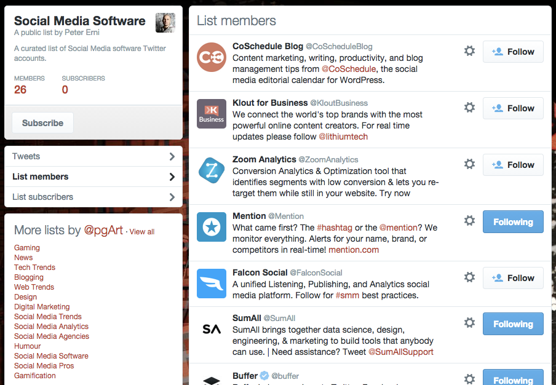This screenshot has width=556, height=385.
Task: Open Klout for Business gear menu
Action: tap(469, 108)
